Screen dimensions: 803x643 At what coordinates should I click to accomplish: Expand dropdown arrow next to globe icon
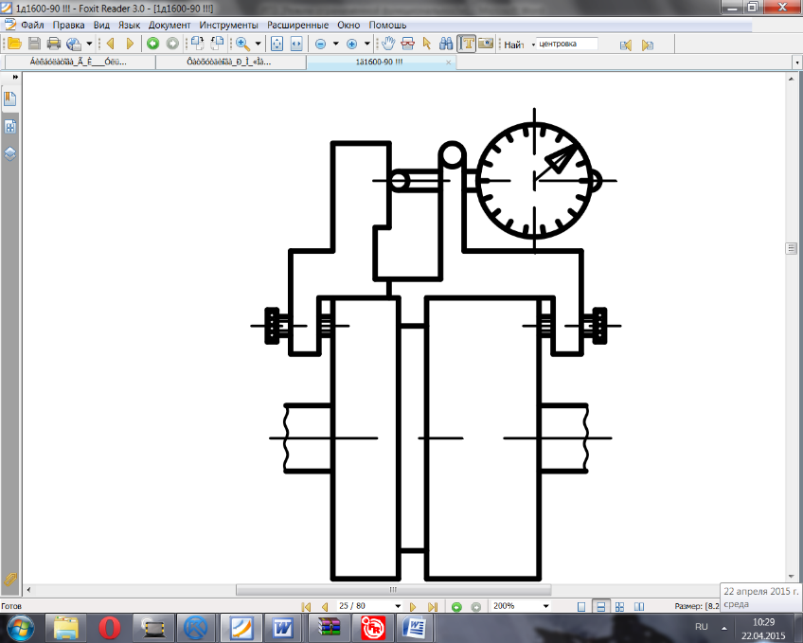point(89,44)
